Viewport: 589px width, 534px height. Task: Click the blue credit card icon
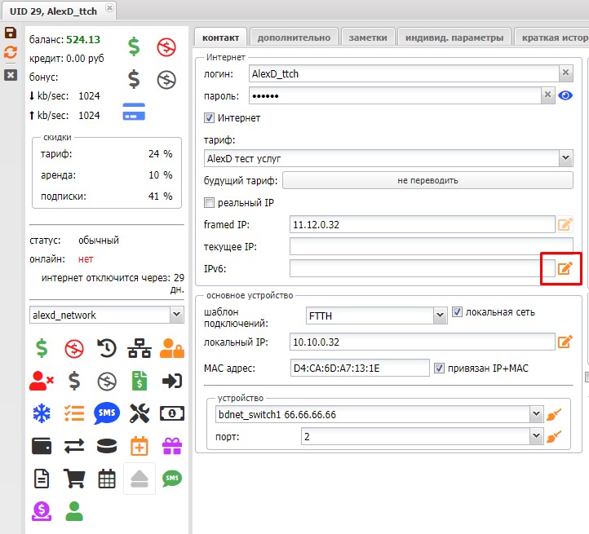[x=134, y=112]
